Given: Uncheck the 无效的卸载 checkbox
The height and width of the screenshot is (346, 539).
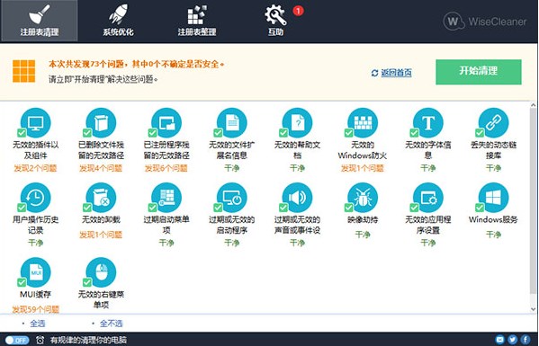Looking at the screenshot, I should 87,208.
